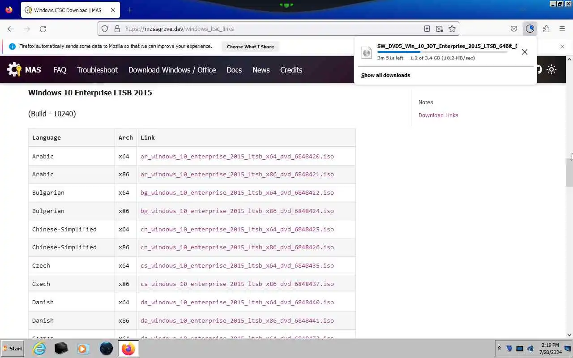Click the Download Links sidebar link

pyautogui.click(x=438, y=115)
